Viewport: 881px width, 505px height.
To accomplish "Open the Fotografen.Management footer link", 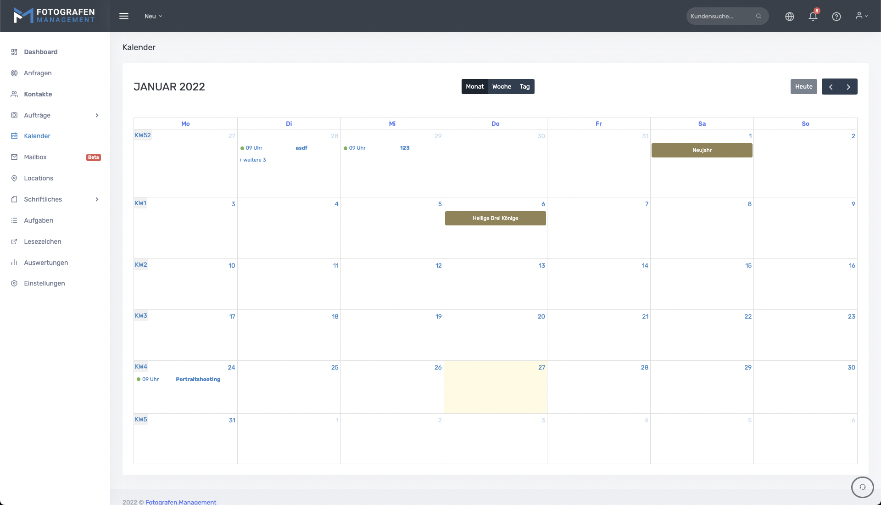I will click(180, 502).
